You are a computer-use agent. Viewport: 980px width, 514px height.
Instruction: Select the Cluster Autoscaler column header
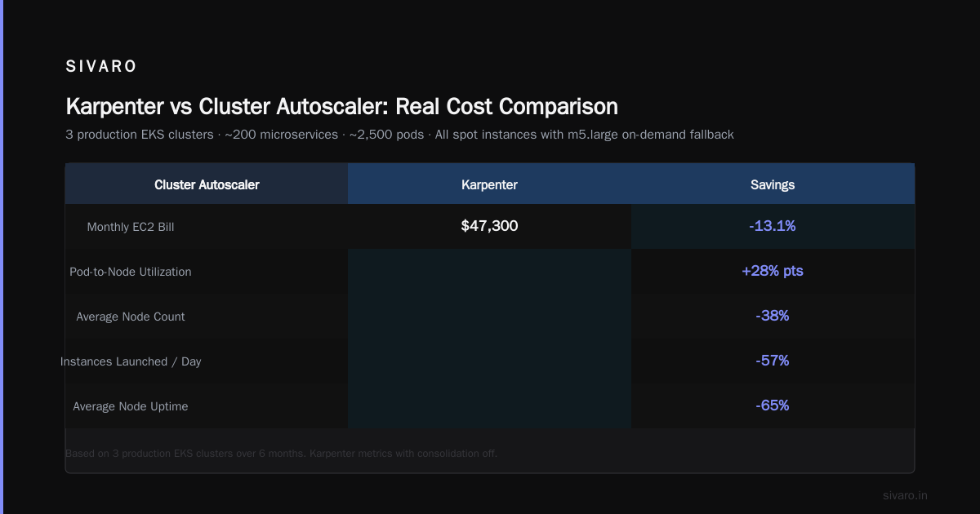click(x=207, y=184)
